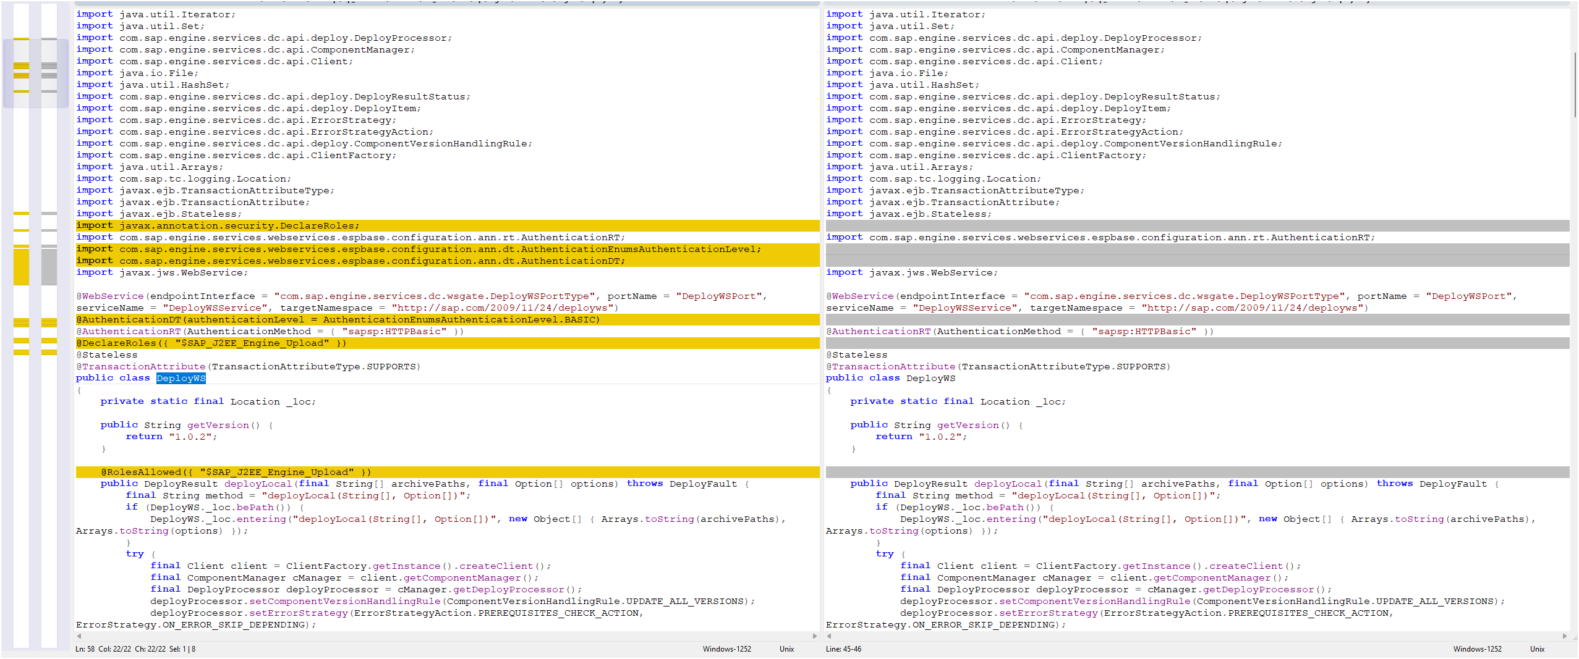
Task: Click the vertical scrollbar thumb of the right pane
Action: coord(1574,85)
